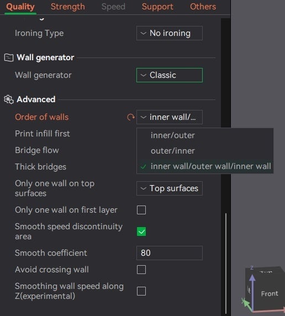Open the Strength tab
Viewport: 285px width, 316px height.
pos(68,7)
